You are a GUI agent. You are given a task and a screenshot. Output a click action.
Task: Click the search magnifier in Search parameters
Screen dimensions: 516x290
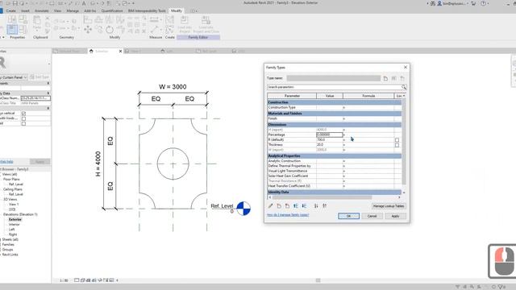pyautogui.click(x=403, y=87)
